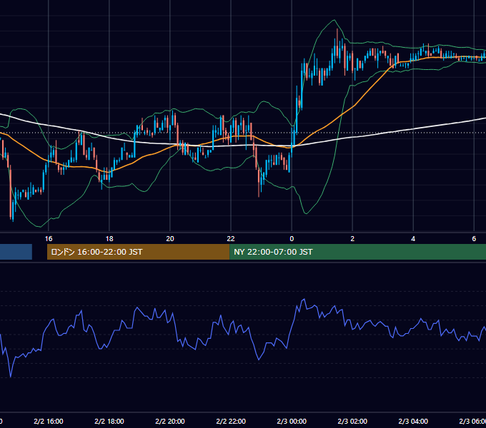
Task: Click the 20 hour label on price chart axis
Action: point(170,239)
